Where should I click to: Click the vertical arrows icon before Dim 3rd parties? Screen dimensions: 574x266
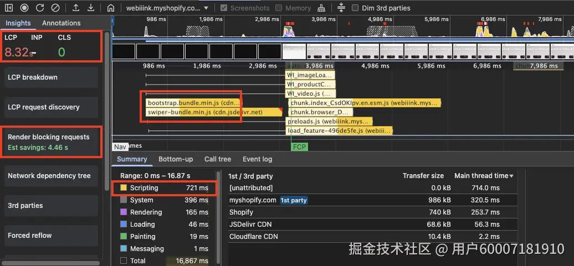[341, 8]
